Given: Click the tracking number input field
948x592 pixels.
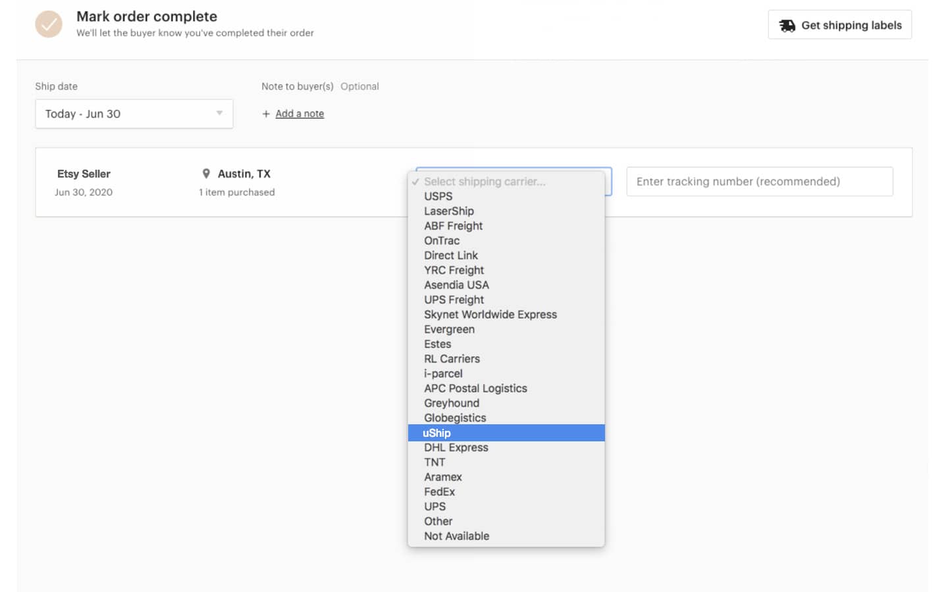Looking at the screenshot, I should click(759, 182).
